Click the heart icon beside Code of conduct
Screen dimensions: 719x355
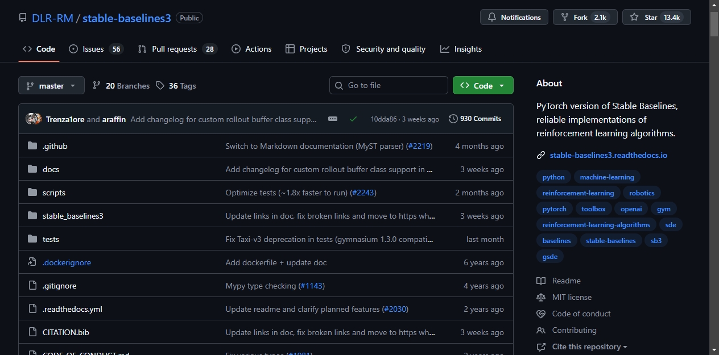[x=541, y=314]
